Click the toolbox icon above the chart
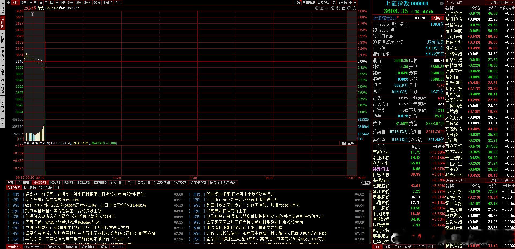The image size is (515, 249). (x=333, y=8)
